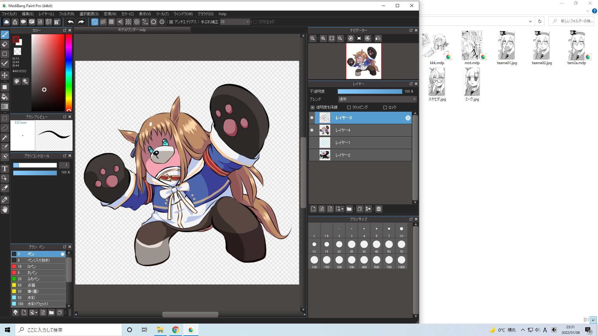598x336 pixels.
Task: Open the ファイル(F) menu
Action: (9, 14)
